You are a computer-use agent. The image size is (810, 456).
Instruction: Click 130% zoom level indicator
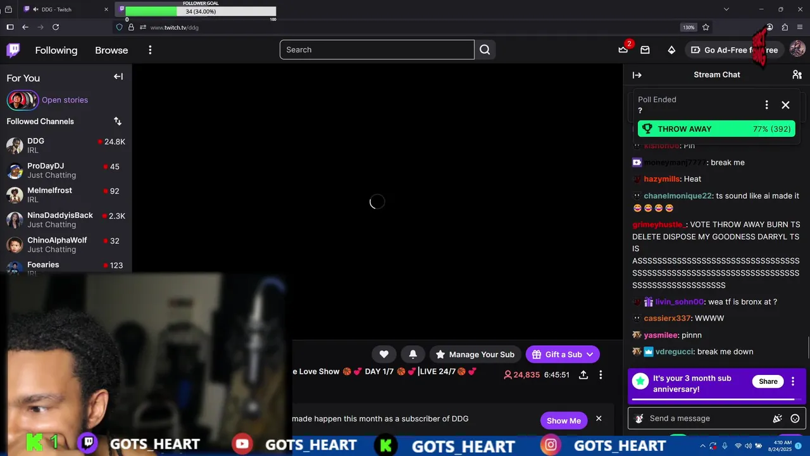pyautogui.click(x=688, y=27)
